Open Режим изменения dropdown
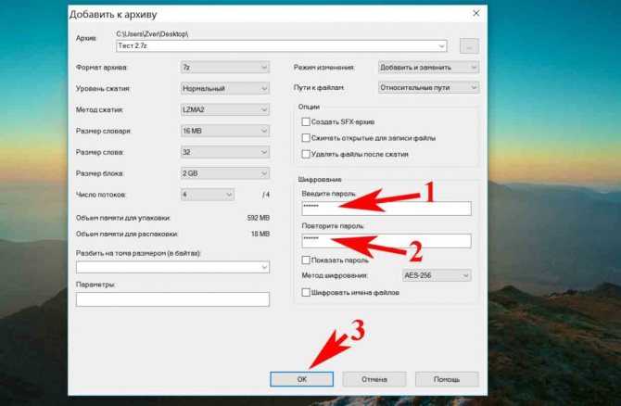 [428, 68]
